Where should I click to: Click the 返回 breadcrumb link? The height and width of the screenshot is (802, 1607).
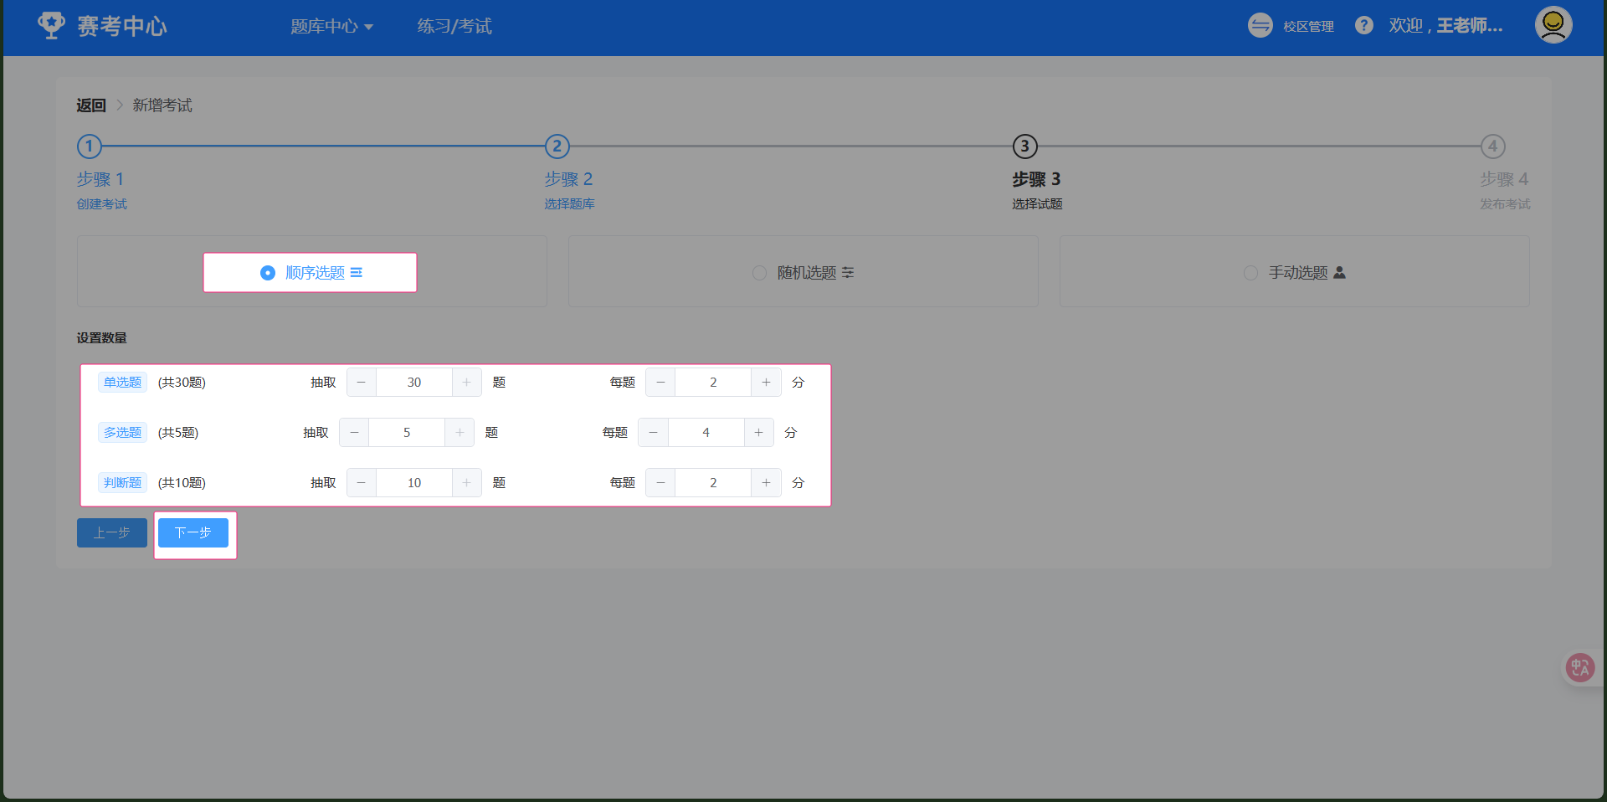[91, 105]
